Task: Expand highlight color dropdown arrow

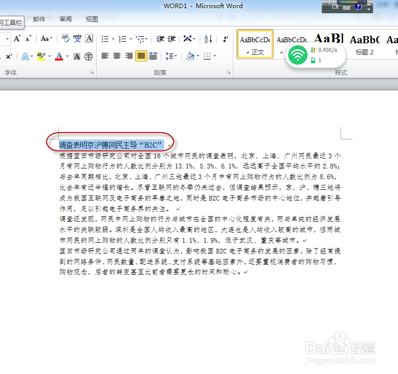Action: point(49,56)
